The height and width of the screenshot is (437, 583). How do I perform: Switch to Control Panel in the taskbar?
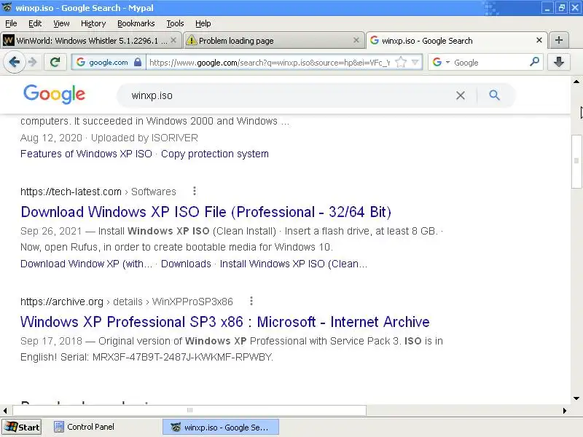[x=84, y=427]
